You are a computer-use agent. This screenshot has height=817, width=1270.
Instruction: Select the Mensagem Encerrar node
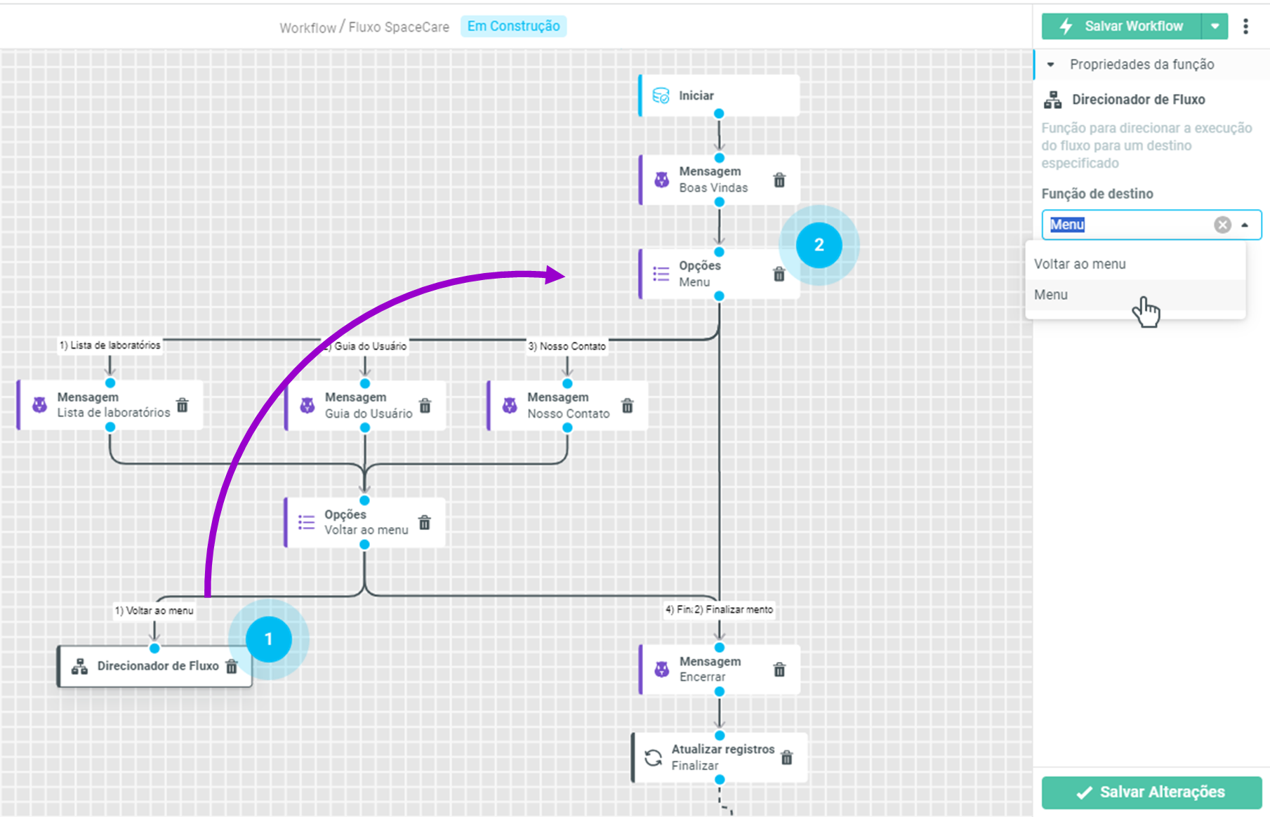709,669
